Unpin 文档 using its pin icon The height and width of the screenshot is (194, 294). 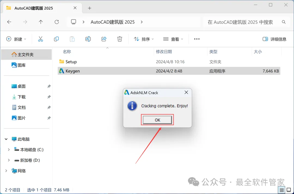click(x=49, y=107)
